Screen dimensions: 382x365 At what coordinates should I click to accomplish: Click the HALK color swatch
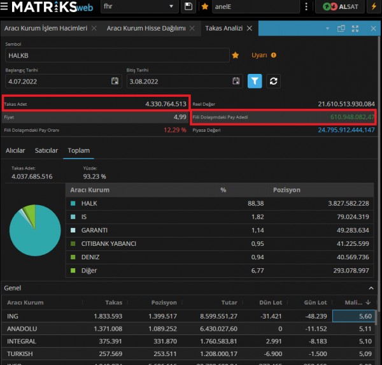pyautogui.click(x=73, y=203)
